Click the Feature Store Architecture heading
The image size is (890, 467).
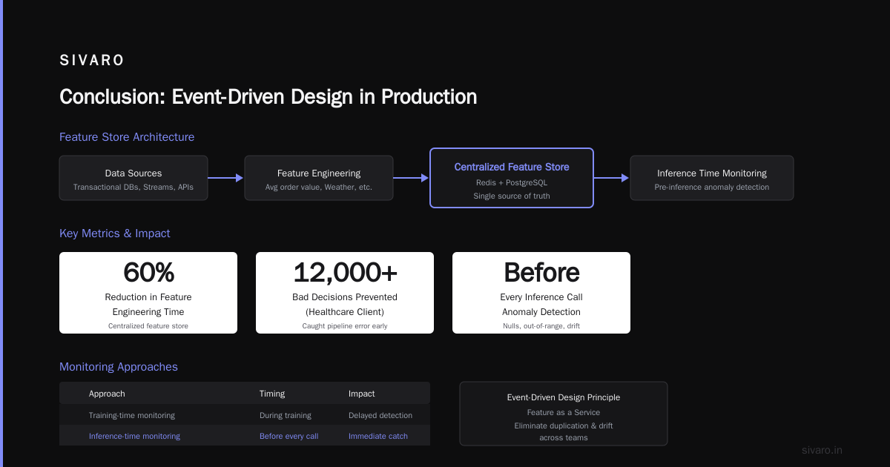[127, 137]
